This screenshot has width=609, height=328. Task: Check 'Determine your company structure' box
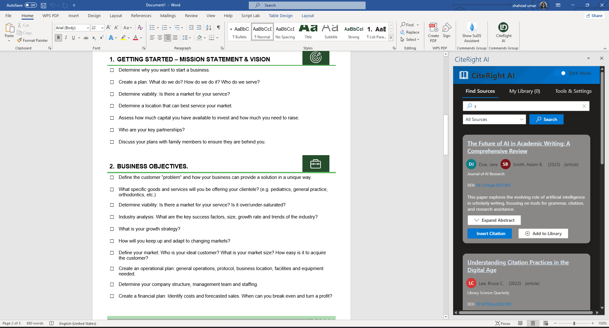click(x=112, y=285)
